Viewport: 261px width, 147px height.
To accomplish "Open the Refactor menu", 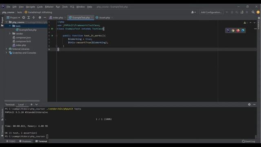I will tap(49, 7).
